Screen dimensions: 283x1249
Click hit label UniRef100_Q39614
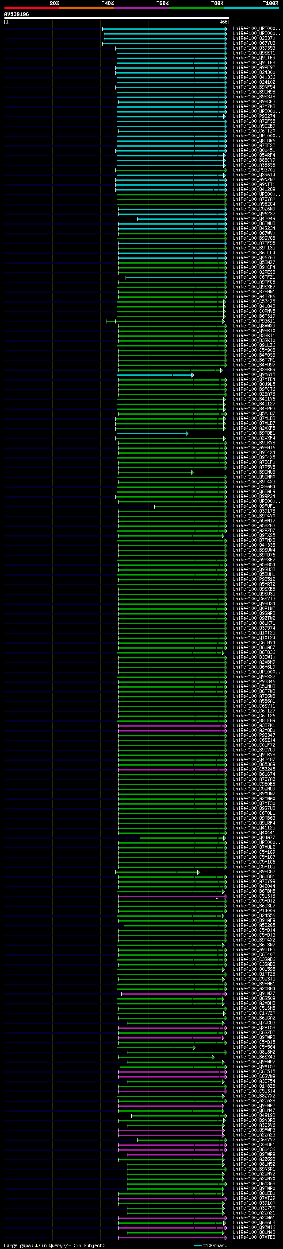[253, 175]
